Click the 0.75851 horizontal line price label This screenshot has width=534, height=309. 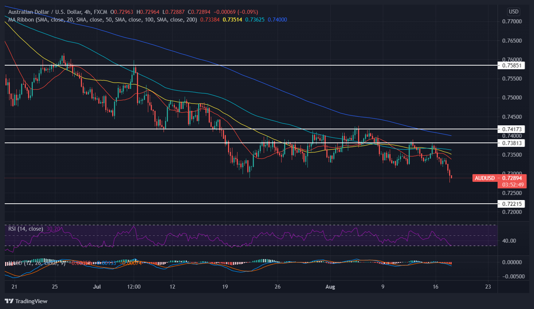pos(512,66)
